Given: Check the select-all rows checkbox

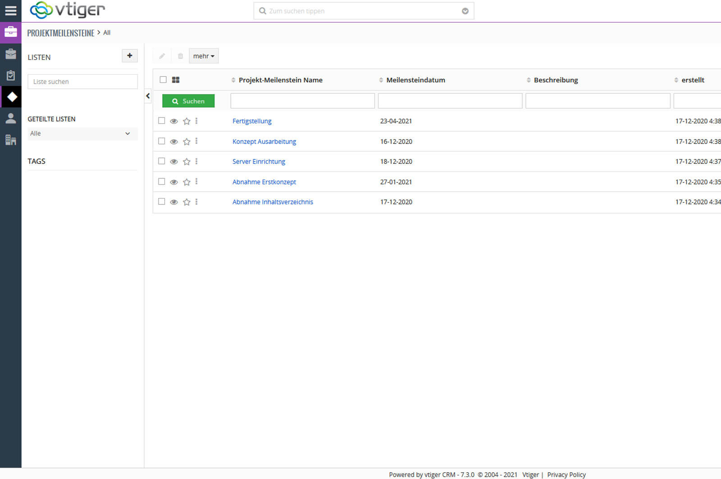Looking at the screenshot, I should 163,80.
